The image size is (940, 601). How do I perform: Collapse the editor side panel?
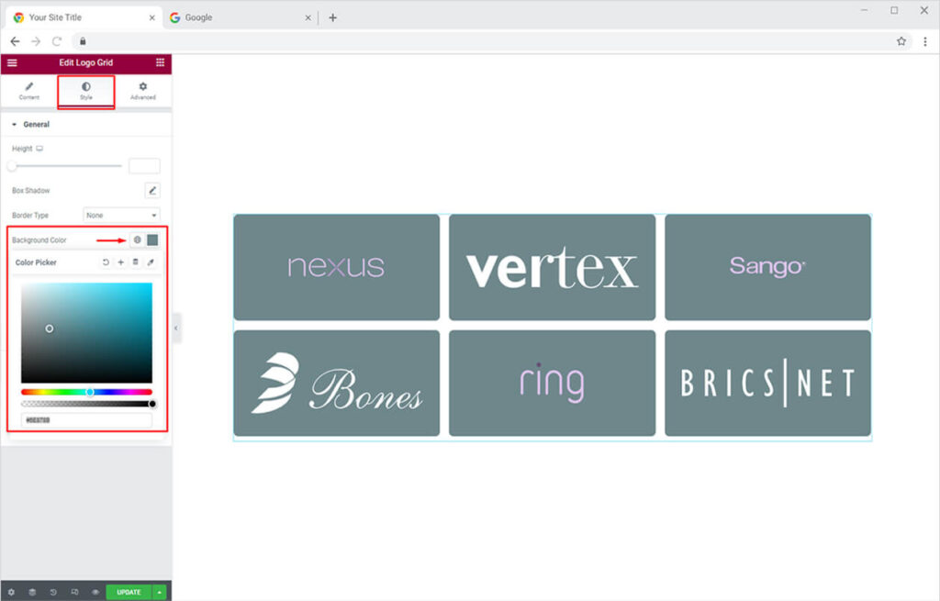point(176,328)
